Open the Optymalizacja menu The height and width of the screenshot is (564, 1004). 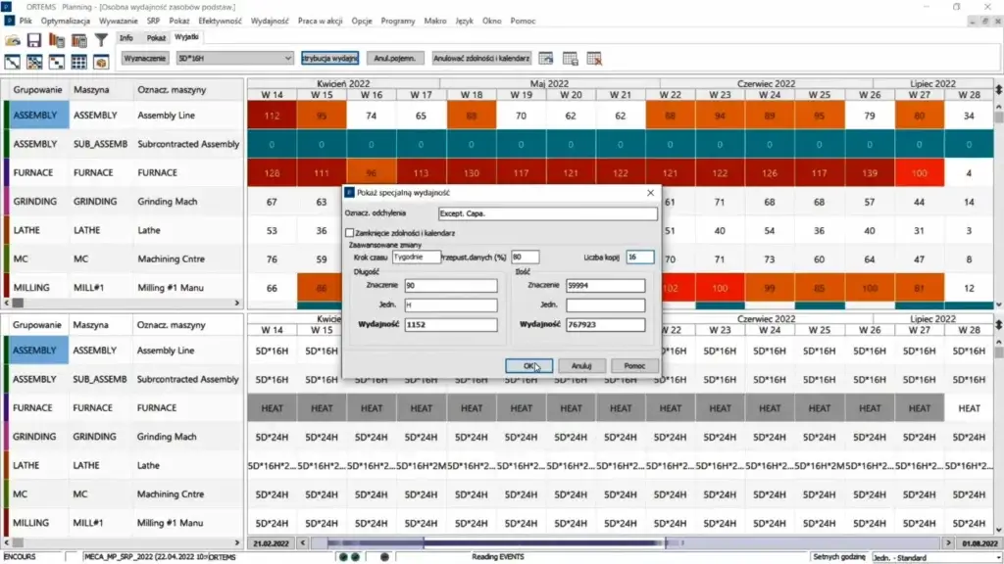[x=65, y=19]
